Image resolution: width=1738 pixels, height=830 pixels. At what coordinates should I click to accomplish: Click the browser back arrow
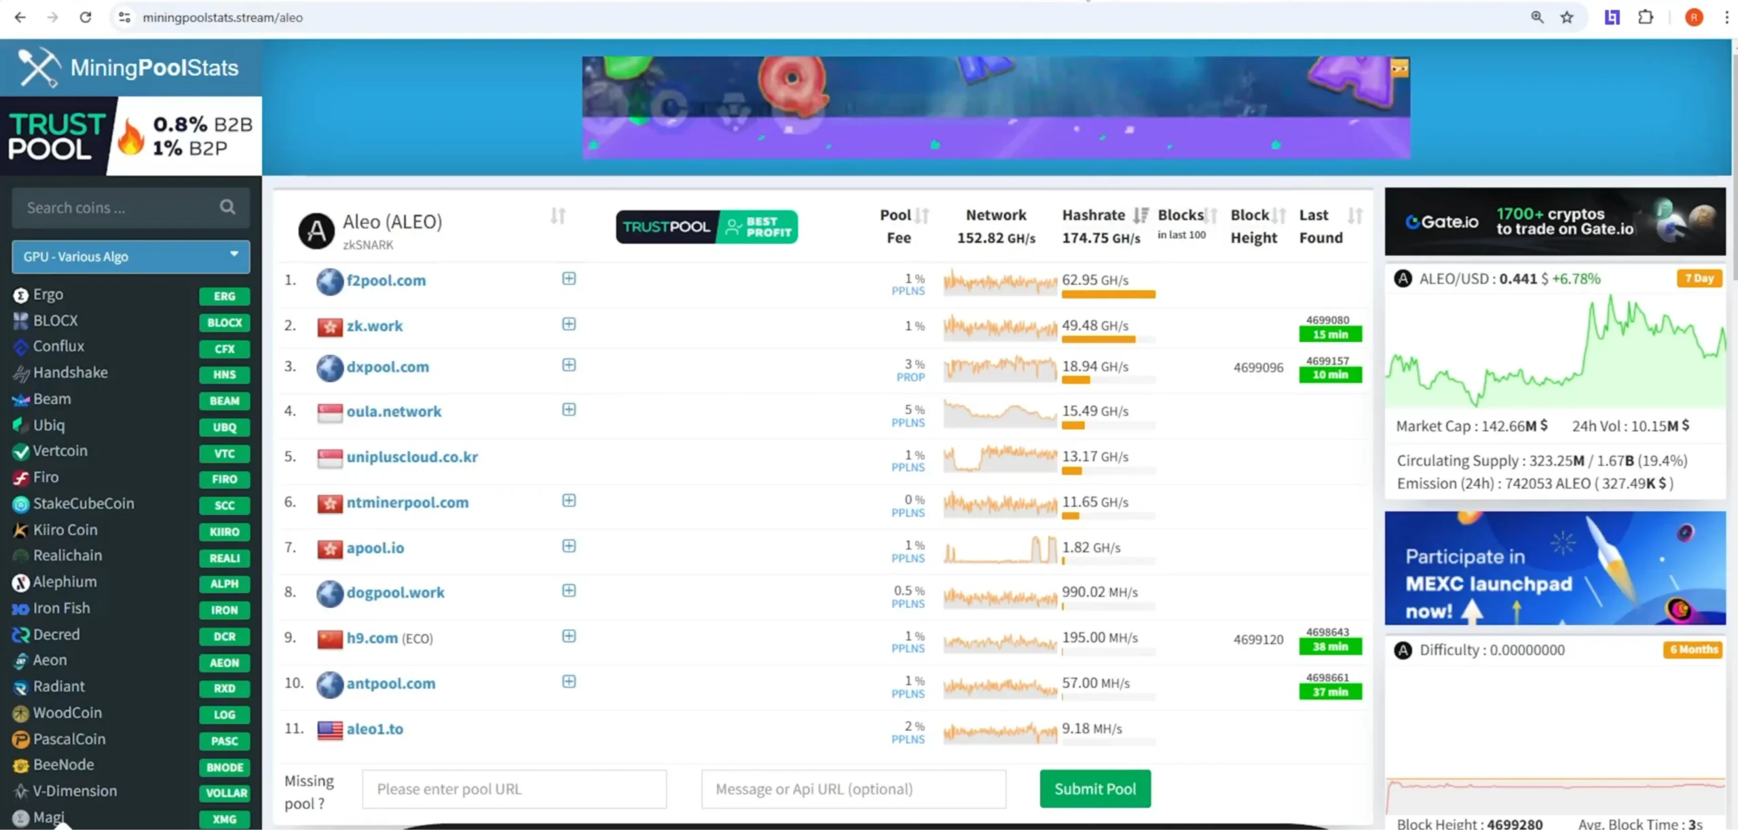20,17
